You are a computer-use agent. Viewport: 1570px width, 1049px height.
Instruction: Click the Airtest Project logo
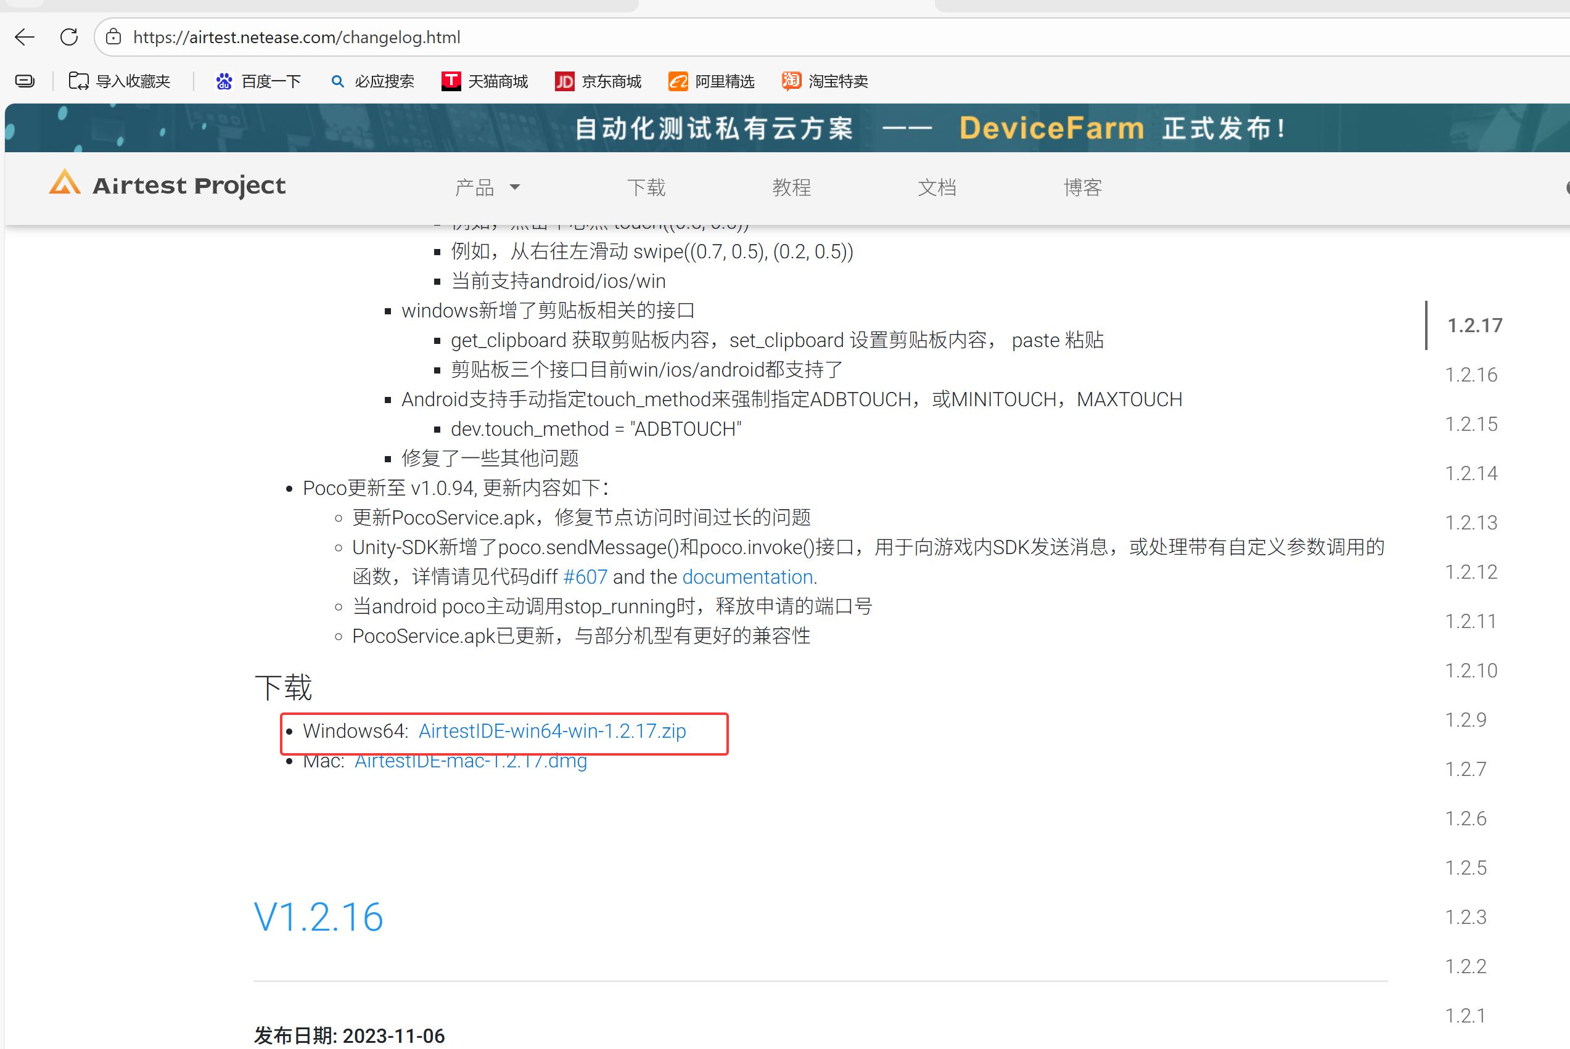(x=167, y=186)
